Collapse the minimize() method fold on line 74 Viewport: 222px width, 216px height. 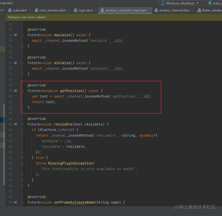point(22,63)
